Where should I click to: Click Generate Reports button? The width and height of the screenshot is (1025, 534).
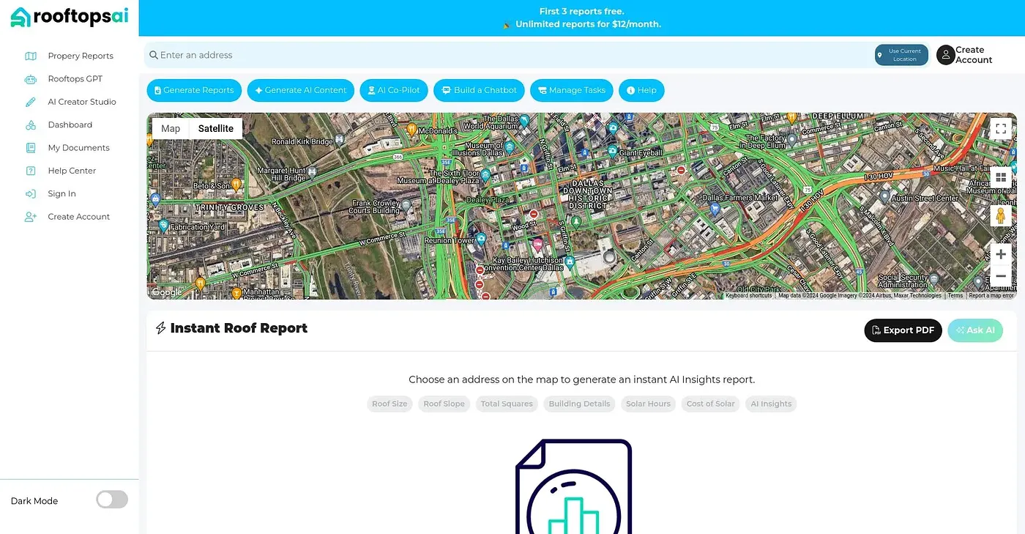(194, 90)
